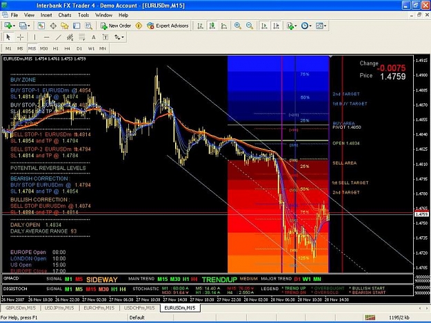Screen dimensions: 431x323
Task: Select the horizontal line tool
Action: [46, 37]
